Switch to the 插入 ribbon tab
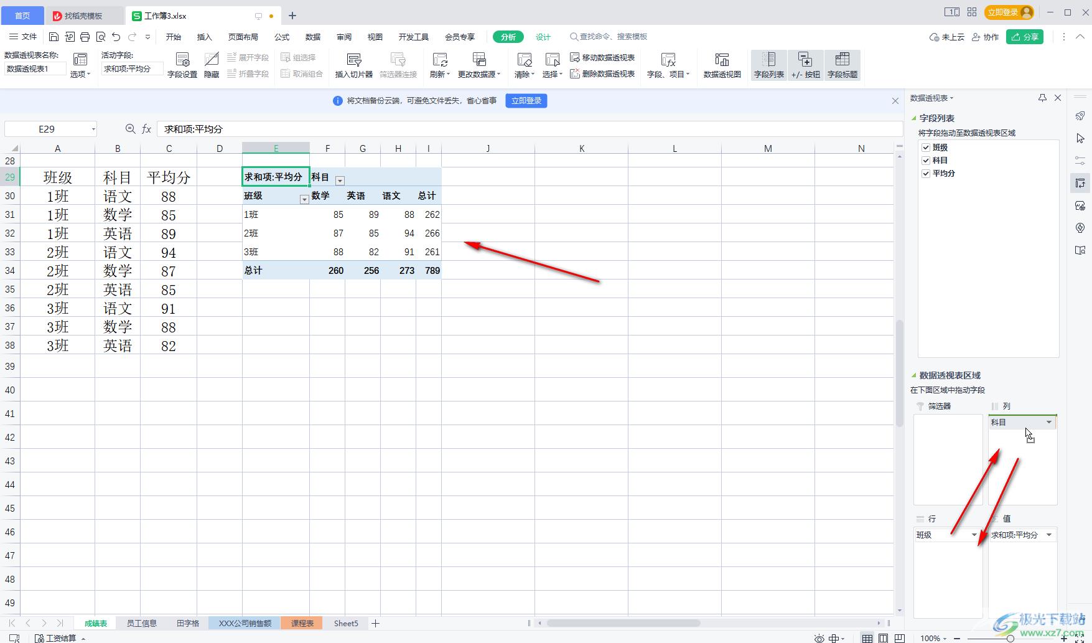This screenshot has width=1092, height=643. coord(205,37)
